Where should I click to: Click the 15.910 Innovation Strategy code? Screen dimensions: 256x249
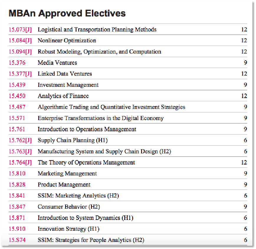tap(17, 229)
